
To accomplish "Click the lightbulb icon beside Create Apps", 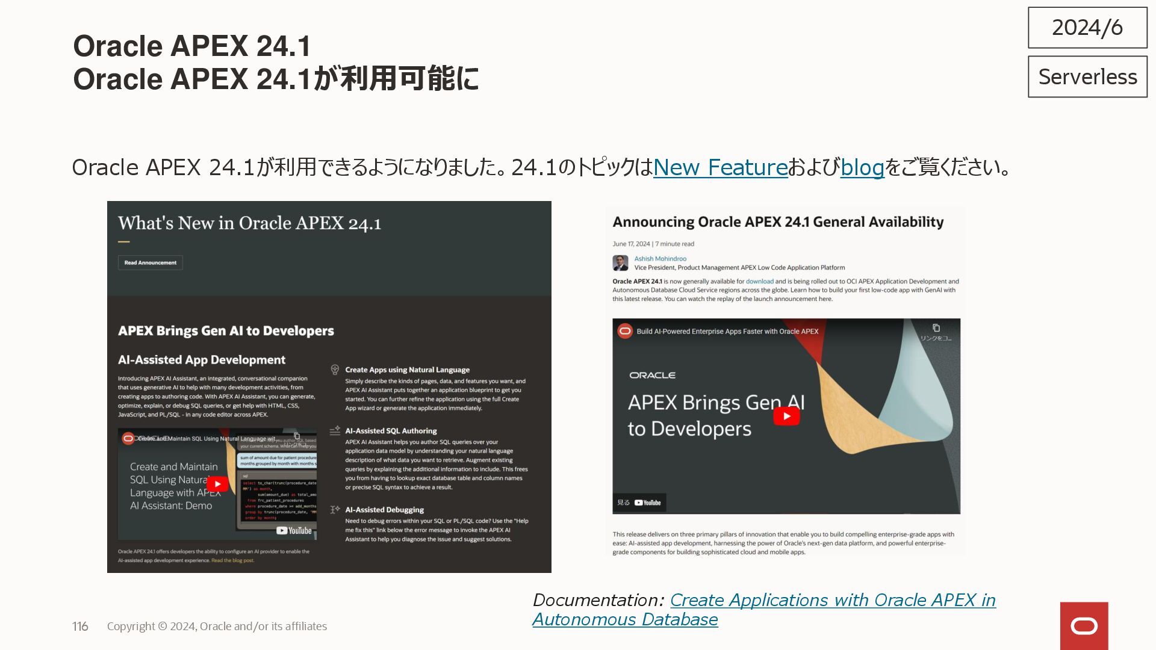I will click(335, 370).
